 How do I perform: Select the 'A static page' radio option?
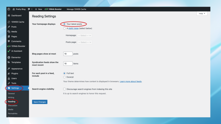point(65,29)
